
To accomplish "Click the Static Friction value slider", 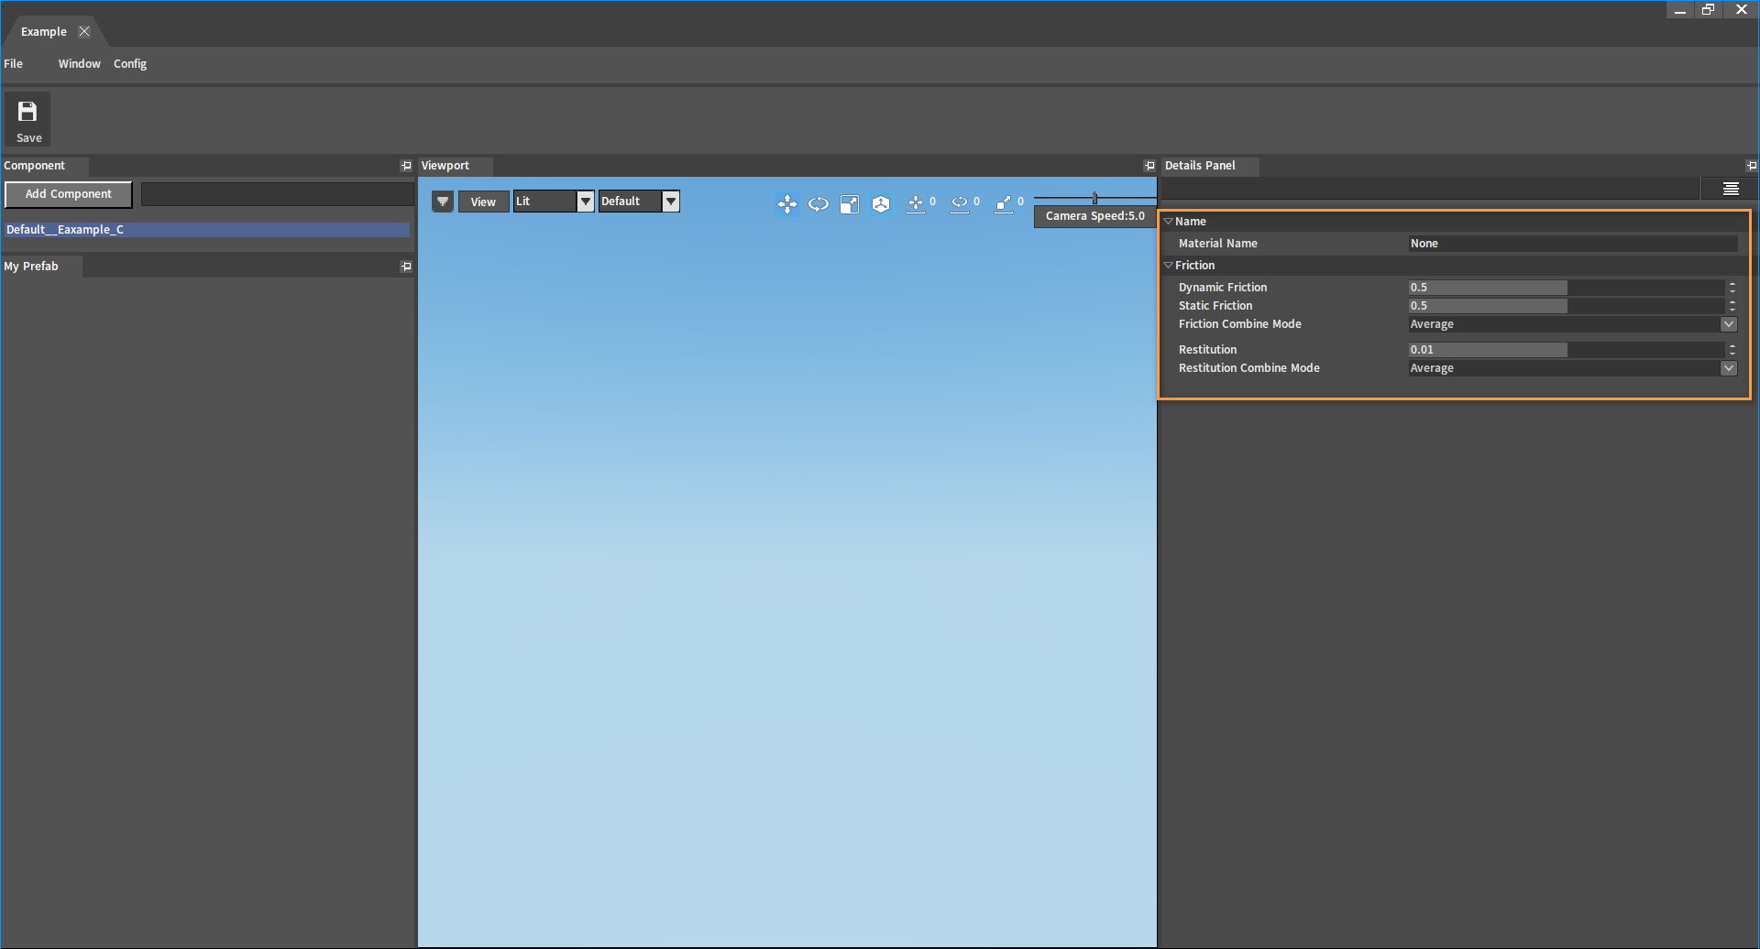I will tap(1567, 306).
